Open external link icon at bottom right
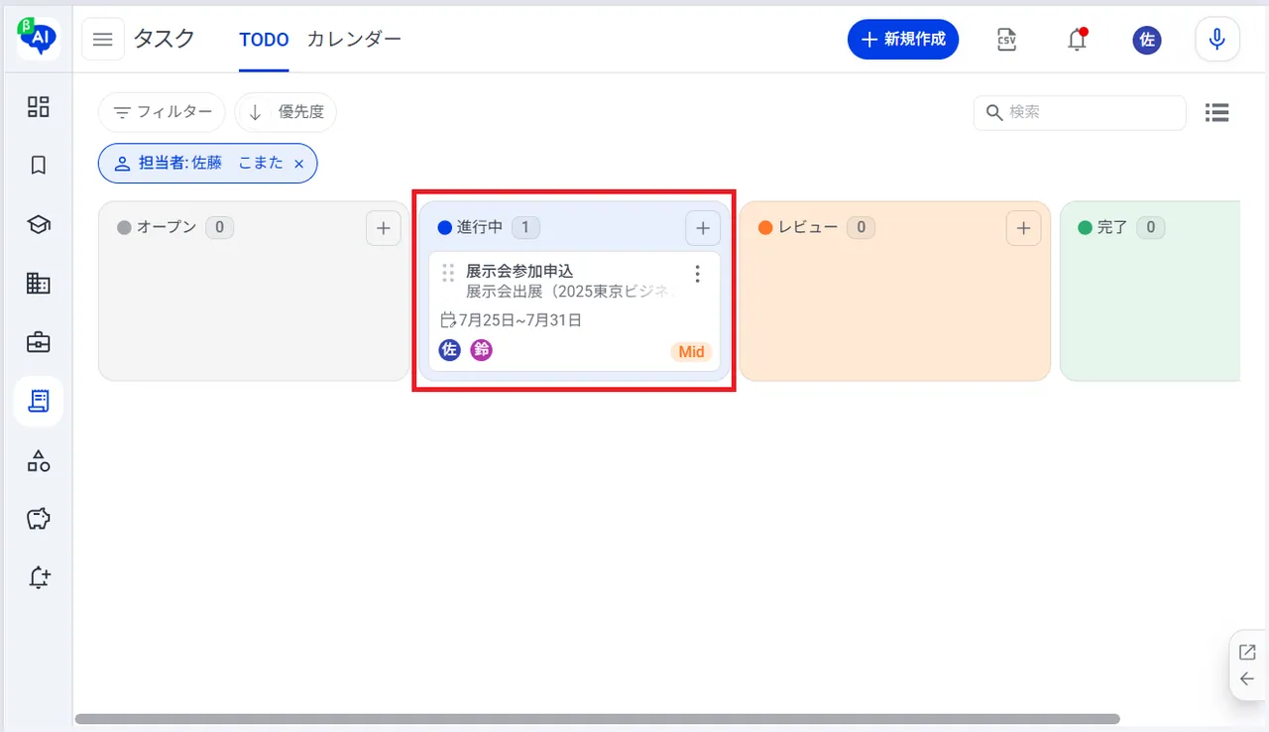The width and height of the screenshot is (1269, 732). pos(1247,653)
